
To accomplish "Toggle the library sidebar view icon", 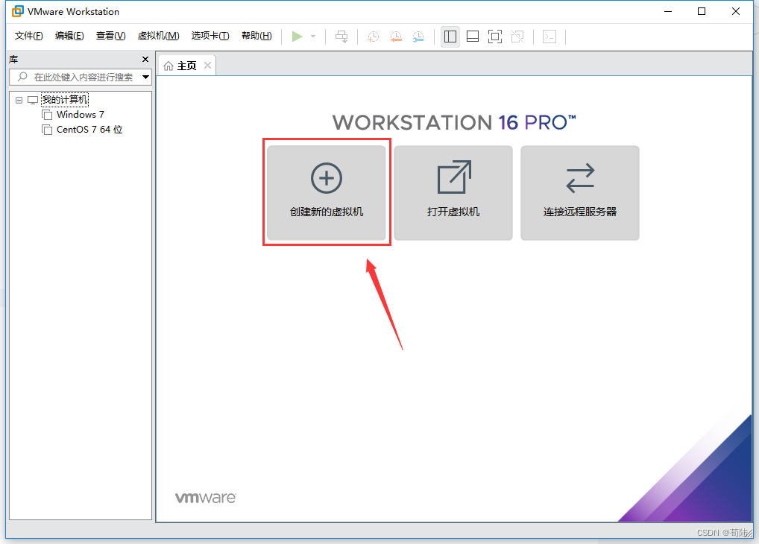I will pyautogui.click(x=450, y=37).
